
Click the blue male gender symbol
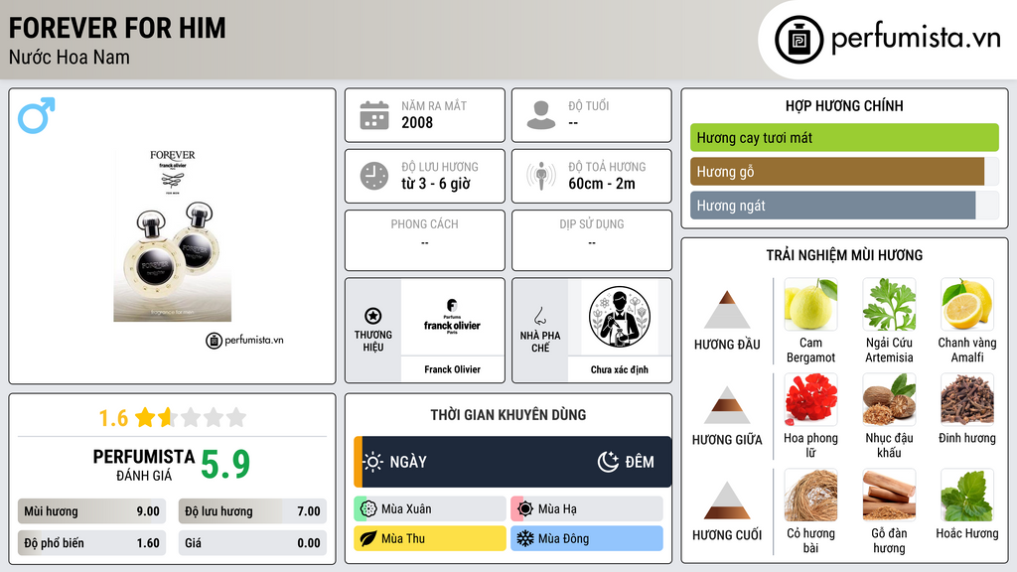37,115
